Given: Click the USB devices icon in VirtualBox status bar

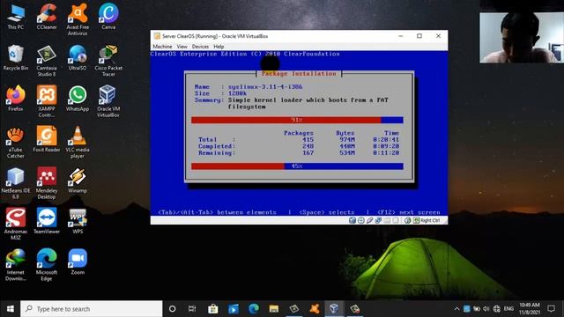Looking at the screenshot, I should coord(370,220).
